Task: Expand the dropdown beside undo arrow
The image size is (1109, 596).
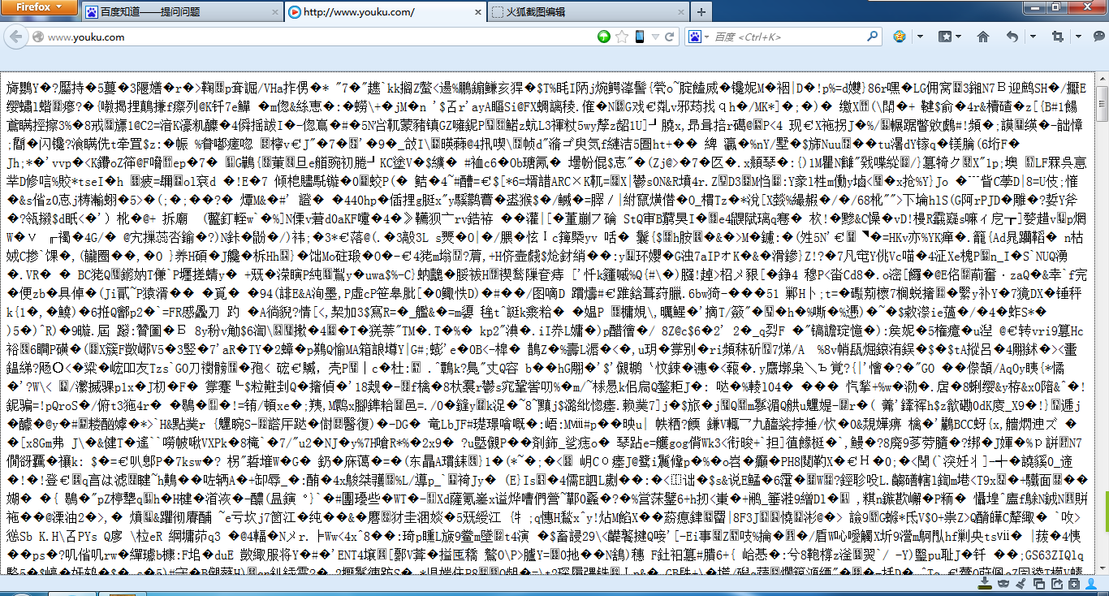Action: [1033, 37]
